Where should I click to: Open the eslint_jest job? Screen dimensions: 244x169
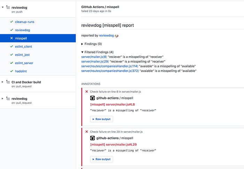coord(22,55)
